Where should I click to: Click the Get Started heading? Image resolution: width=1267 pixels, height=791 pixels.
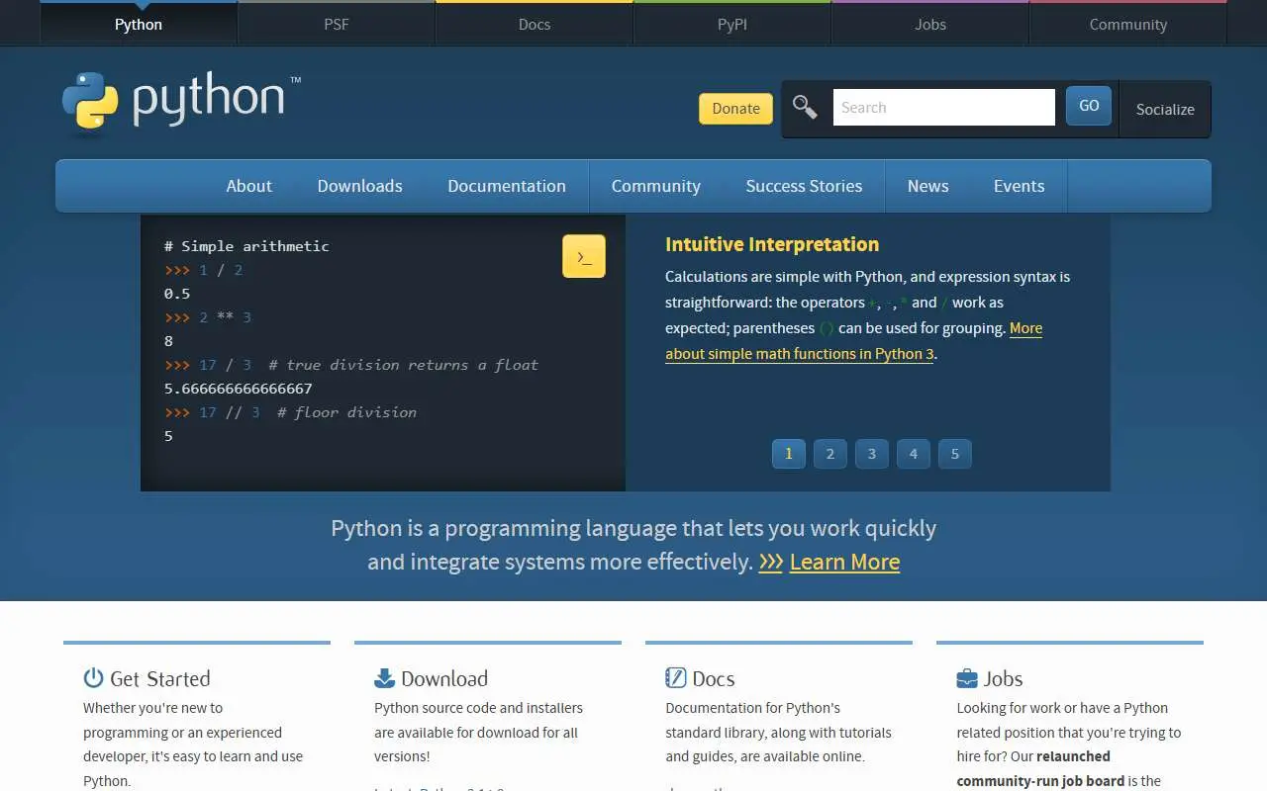(x=160, y=678)
